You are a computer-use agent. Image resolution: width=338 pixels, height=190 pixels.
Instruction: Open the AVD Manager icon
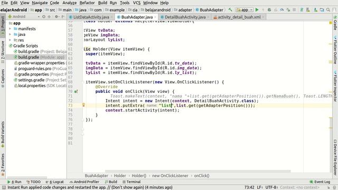click(x=308, y=9)
